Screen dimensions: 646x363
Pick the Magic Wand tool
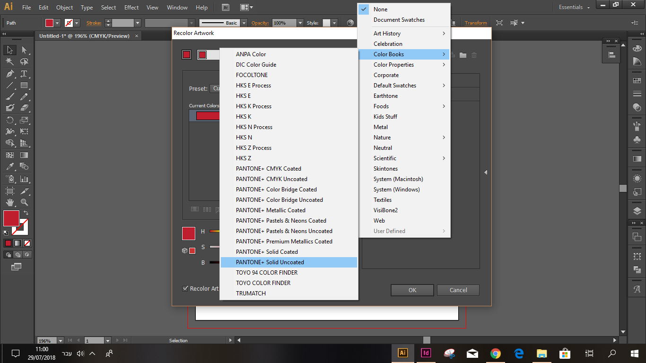click(x=10, y=61)
